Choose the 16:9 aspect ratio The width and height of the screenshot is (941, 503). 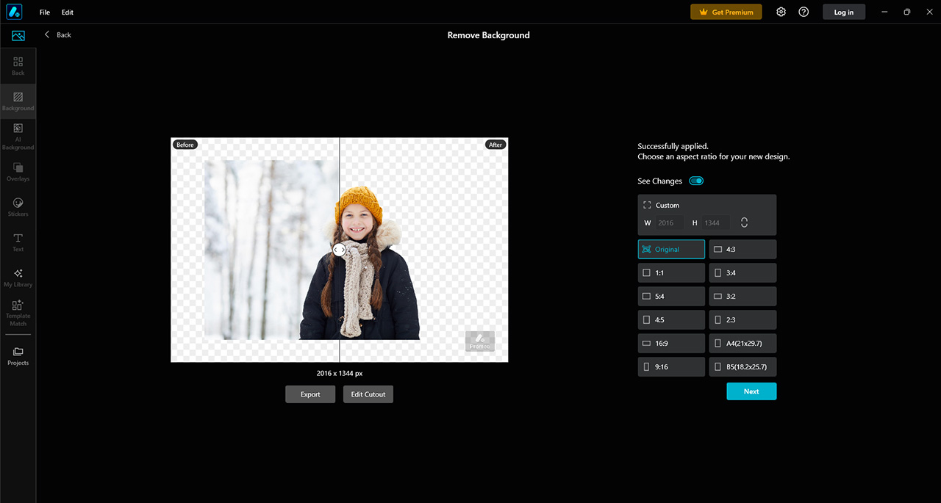coord(671,344)
